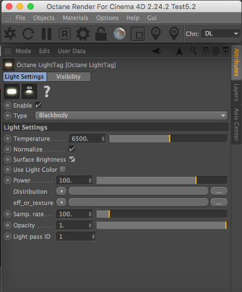Image resolution: width=242 pixels, height=292 pixels.
Task: Click the target circle mode icon
Action: coord(216,51)
